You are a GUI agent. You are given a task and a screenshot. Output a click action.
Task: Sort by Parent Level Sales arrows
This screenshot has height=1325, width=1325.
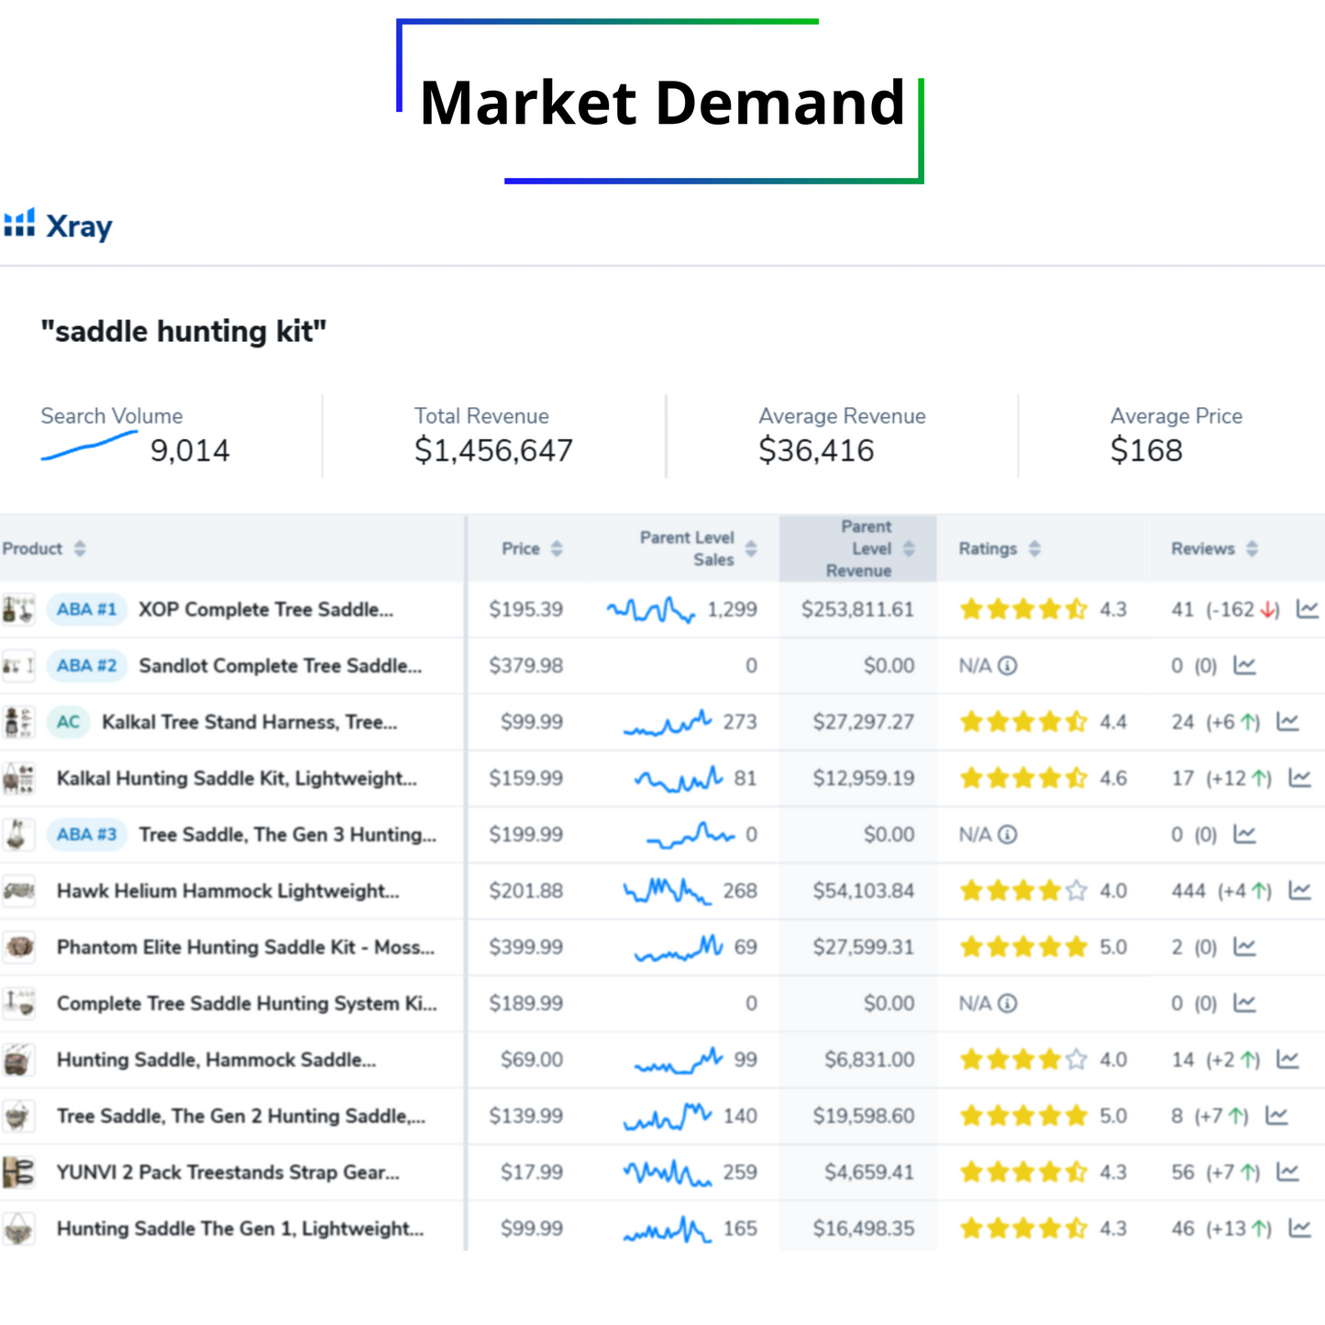click(x=751, y=548)
